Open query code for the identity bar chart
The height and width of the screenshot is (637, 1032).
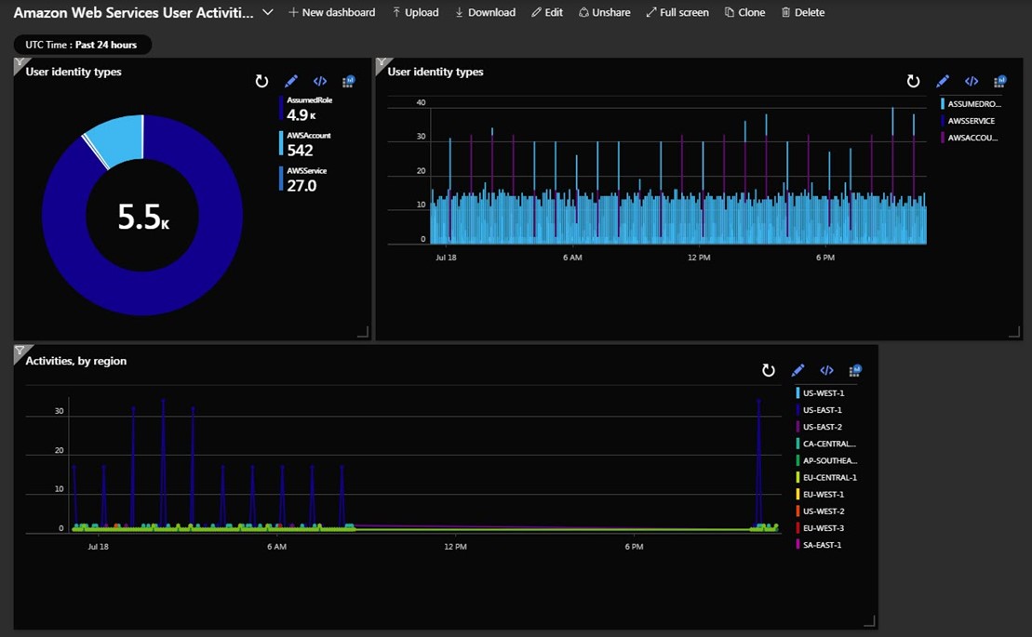click(x=972, y=82)
